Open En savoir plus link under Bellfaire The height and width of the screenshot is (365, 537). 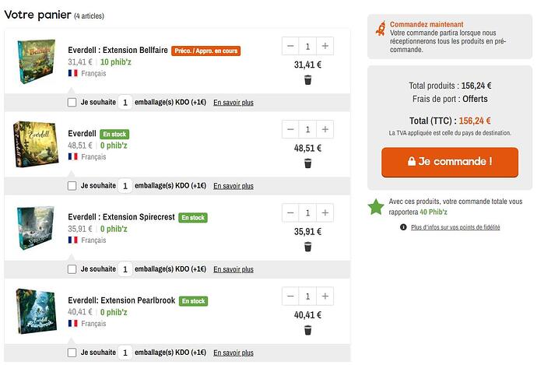pyautogui.click(x=233, y=102)
